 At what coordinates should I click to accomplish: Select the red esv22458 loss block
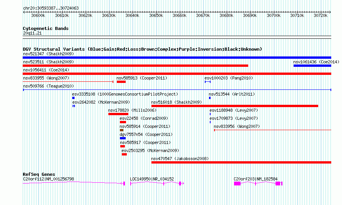(x=123, y=122)
